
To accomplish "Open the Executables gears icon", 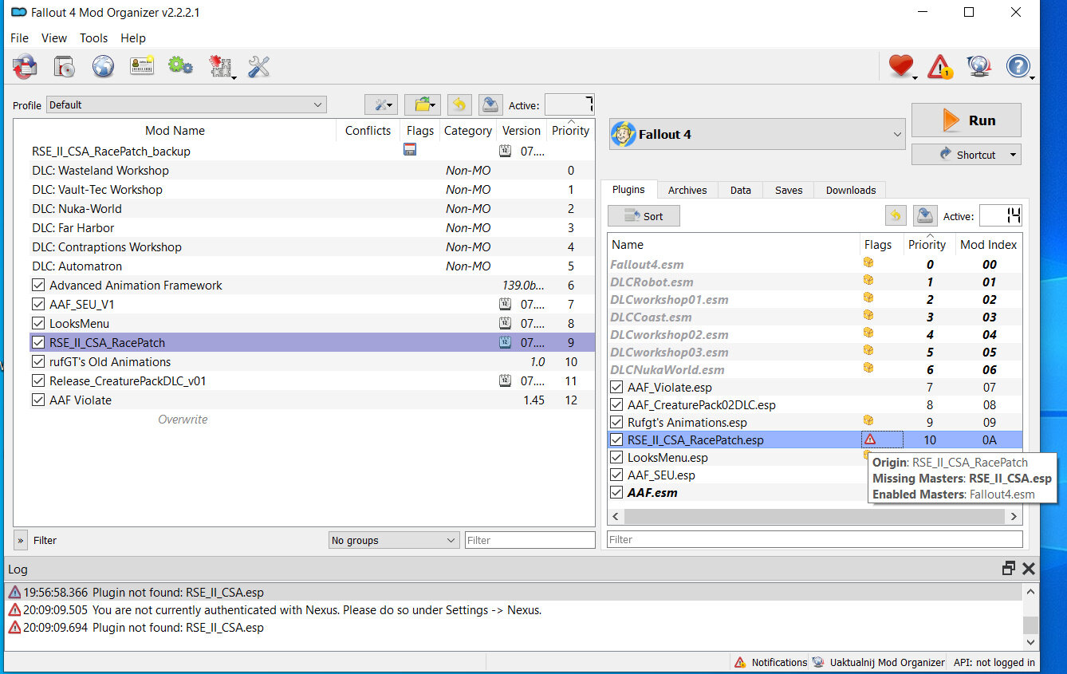I will point(180,66).
